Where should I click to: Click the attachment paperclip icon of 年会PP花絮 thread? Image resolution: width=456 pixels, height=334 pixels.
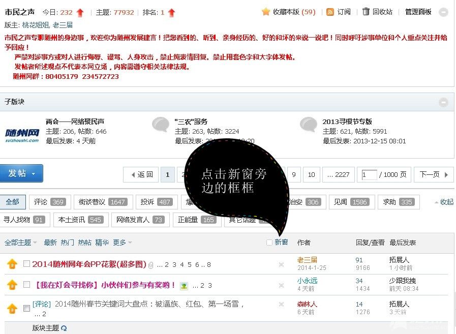[150, 265]
